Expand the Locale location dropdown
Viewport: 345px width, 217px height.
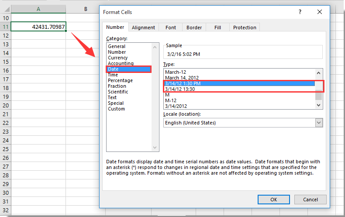318,123
